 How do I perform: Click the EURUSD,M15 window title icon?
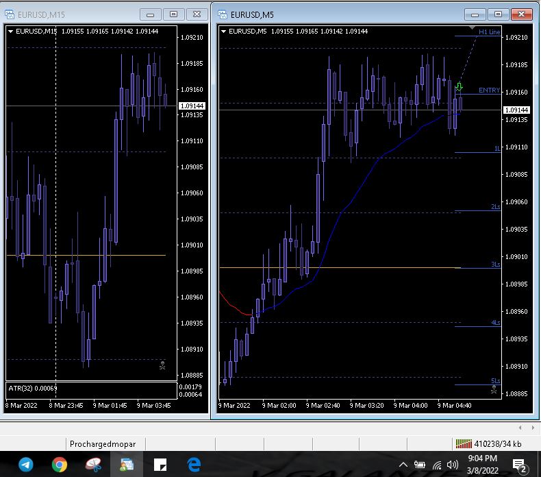(x=10, y=14)
